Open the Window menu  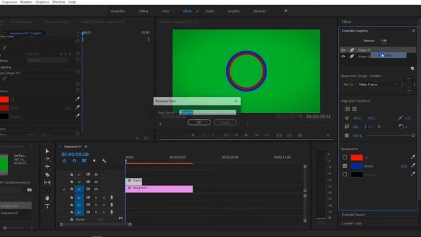point(59,2)
